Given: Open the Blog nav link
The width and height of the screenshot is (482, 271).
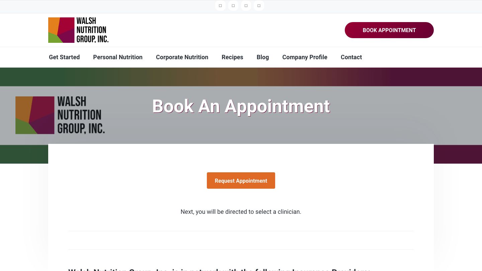Looking at the screenshot, I should (263, 57).
